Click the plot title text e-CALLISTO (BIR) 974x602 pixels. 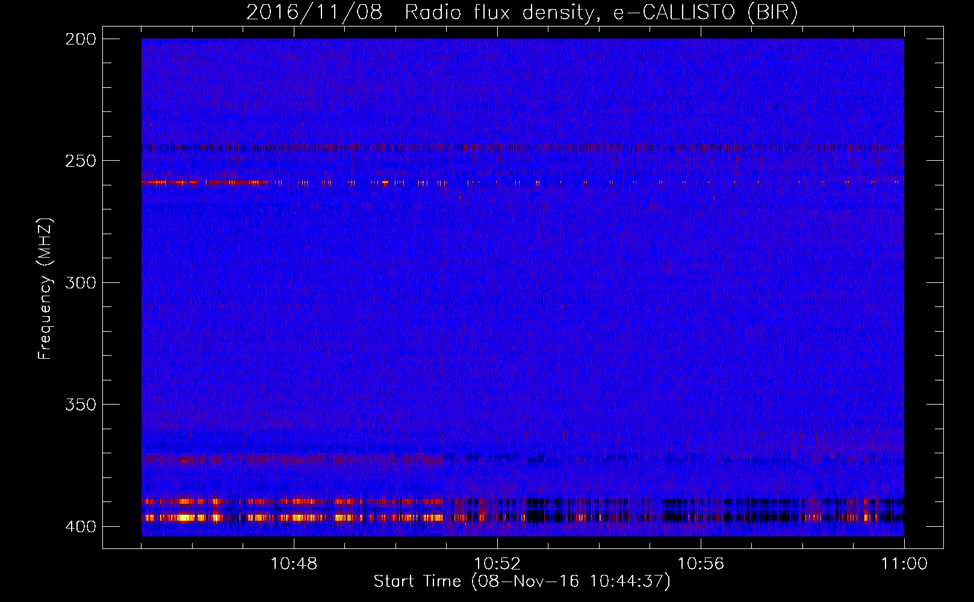tap(706, 13)
